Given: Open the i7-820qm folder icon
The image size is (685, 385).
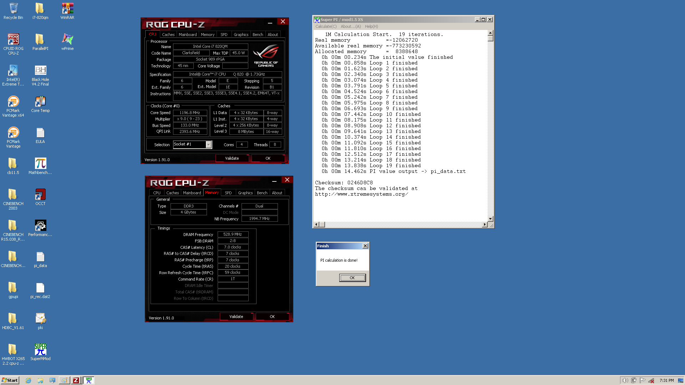Looking at the screenshot, I should (40, 11).
